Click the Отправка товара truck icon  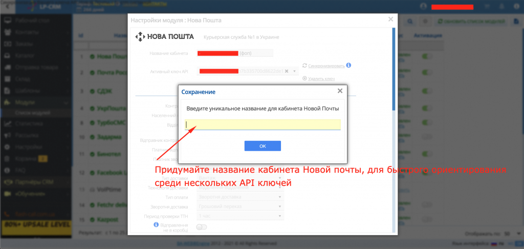[x=7, y=67]
